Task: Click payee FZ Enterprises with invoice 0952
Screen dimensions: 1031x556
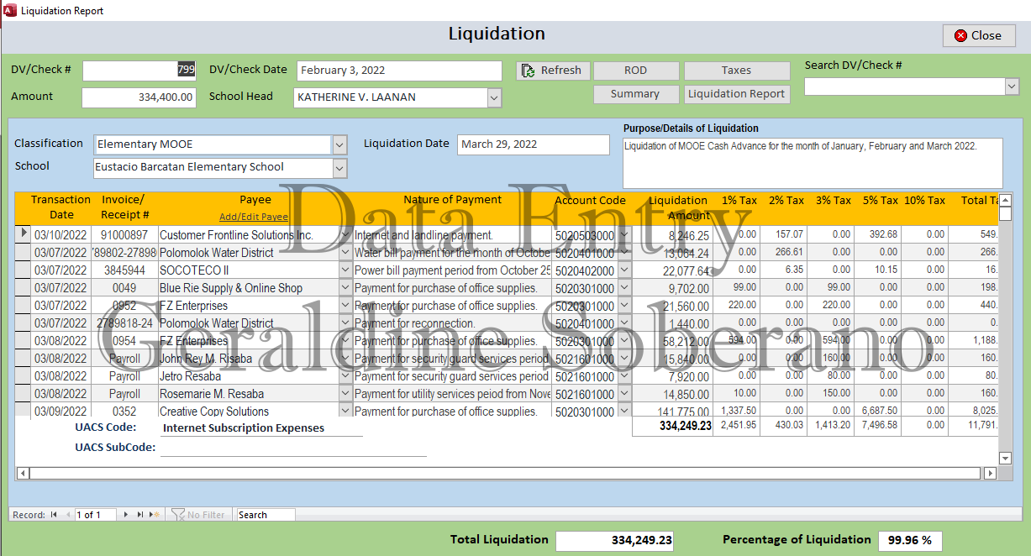Action: (248, 306)
